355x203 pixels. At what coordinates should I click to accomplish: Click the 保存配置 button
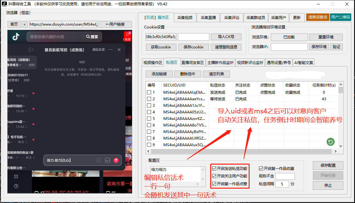coord(328,166)
